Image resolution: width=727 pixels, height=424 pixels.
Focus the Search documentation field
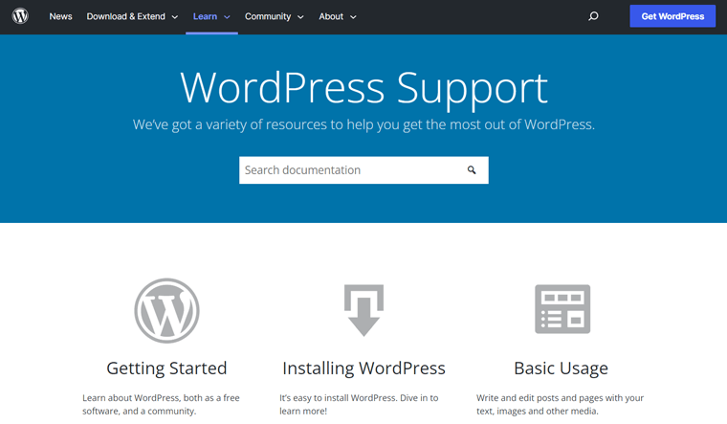(x=349, y=170)
